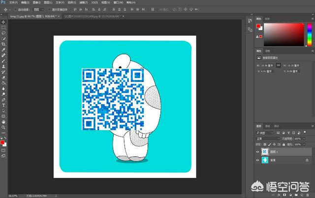Toggle lock all padlock icon
This screenshot has height=198, width=315.
[283, 144]
